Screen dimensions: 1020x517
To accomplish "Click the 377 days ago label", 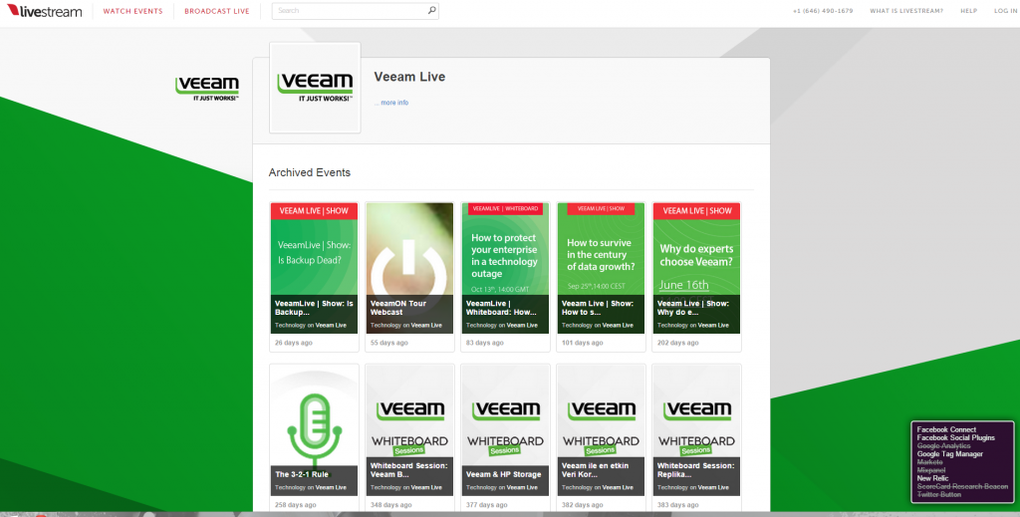I will tap(486, 505).
